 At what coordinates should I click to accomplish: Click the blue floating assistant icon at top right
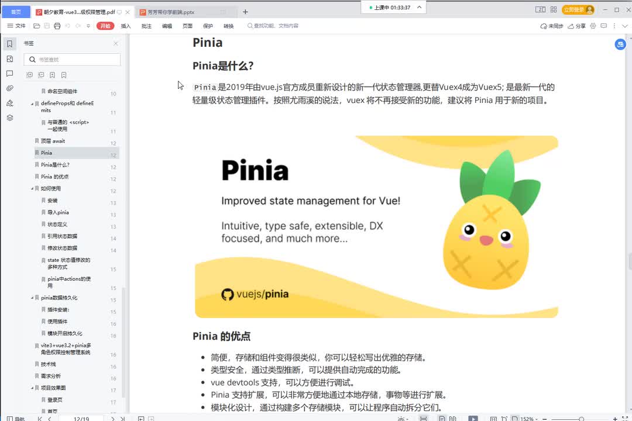tap(620, 44)
